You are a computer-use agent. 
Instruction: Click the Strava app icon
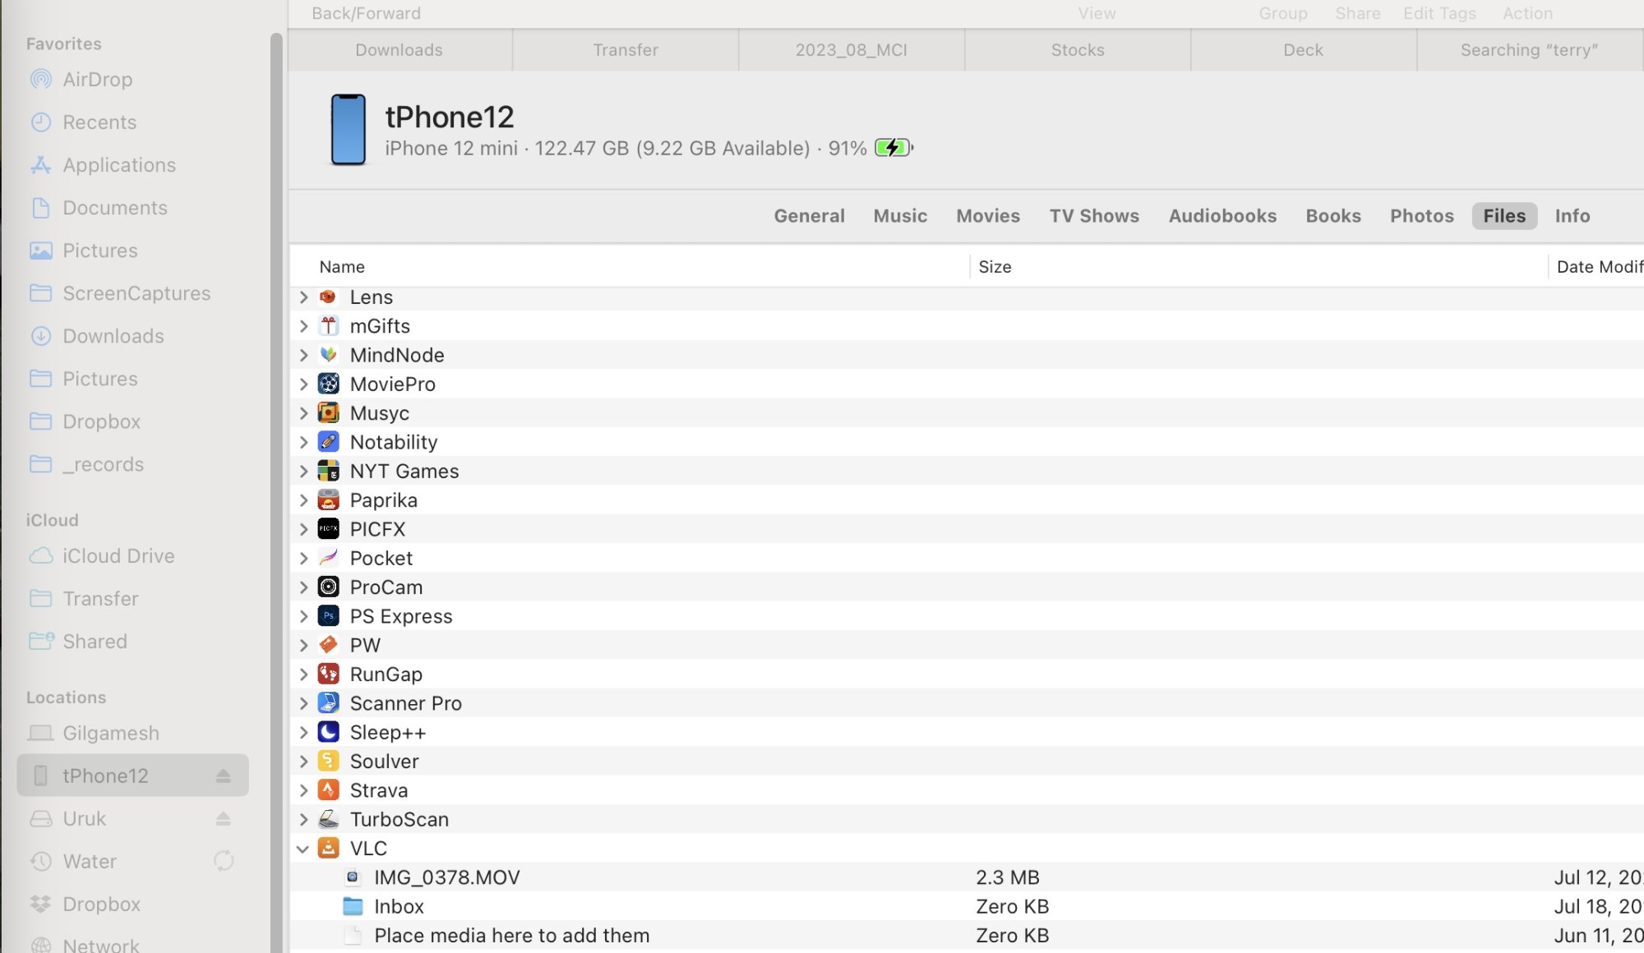328,790
